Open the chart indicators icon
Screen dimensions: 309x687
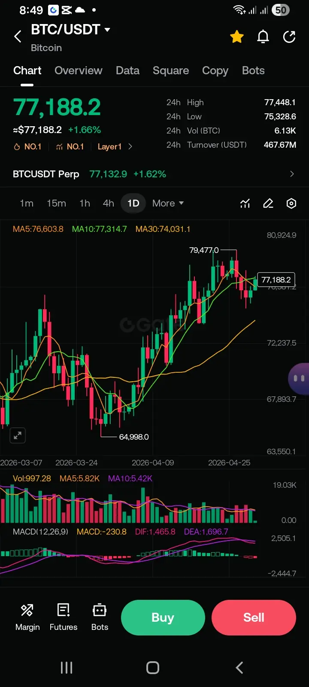[x=245, y=203]
